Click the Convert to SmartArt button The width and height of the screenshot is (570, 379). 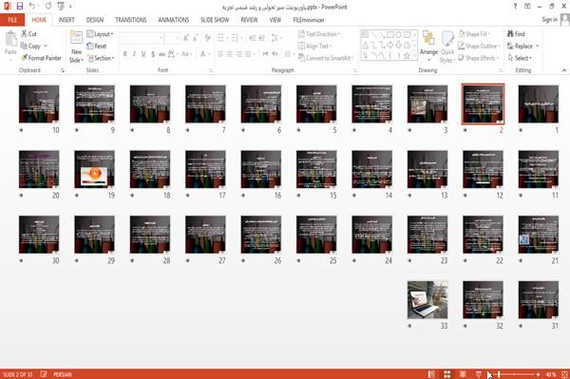pyautogui.click(x=325, y=58)
